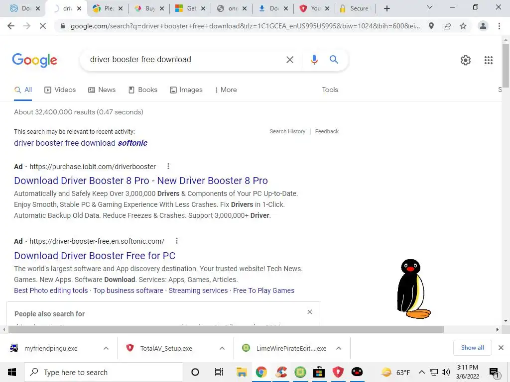Image resolution: width=510 pixels, height=382 pixels.
Task: Click the Cortana circle icon
Action: (x=195, y=372)
